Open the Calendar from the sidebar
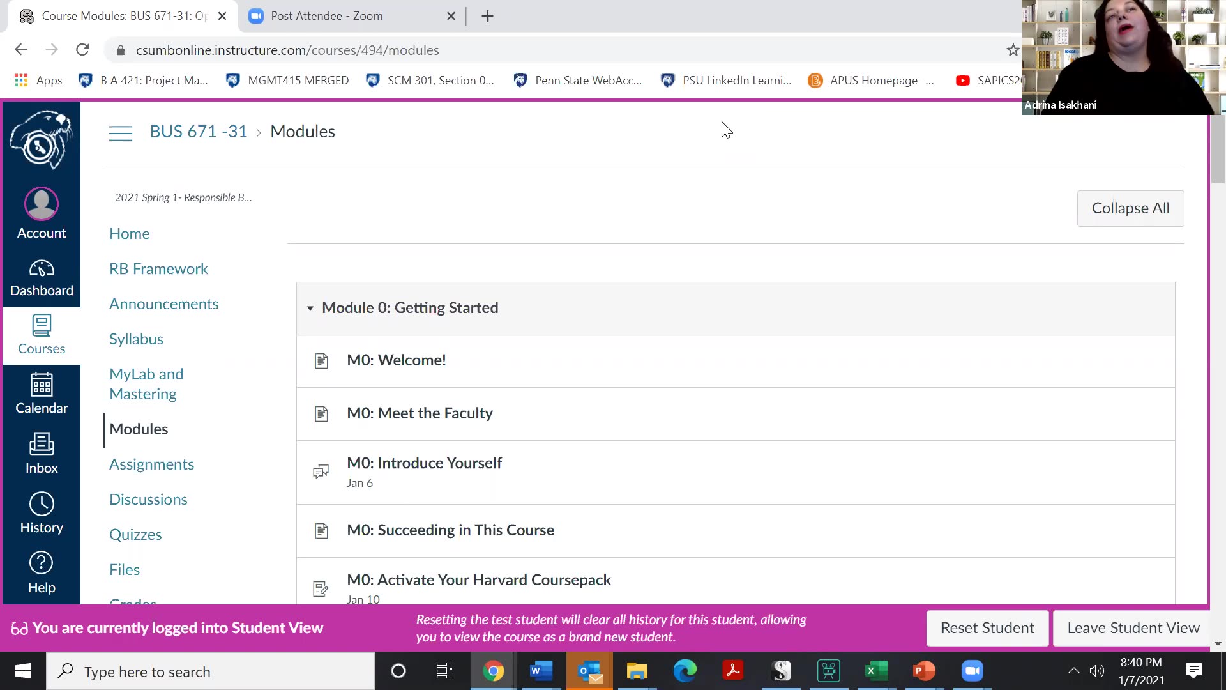 42,394
